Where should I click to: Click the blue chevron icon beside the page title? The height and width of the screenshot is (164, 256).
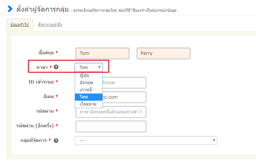[10, 9]
